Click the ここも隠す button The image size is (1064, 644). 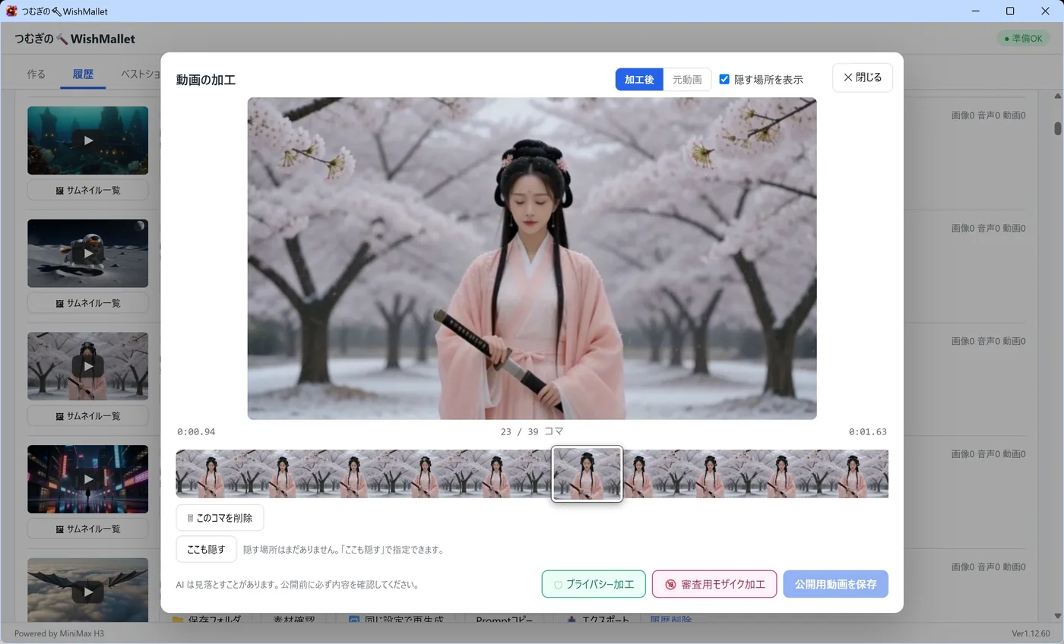click(206, 549)
